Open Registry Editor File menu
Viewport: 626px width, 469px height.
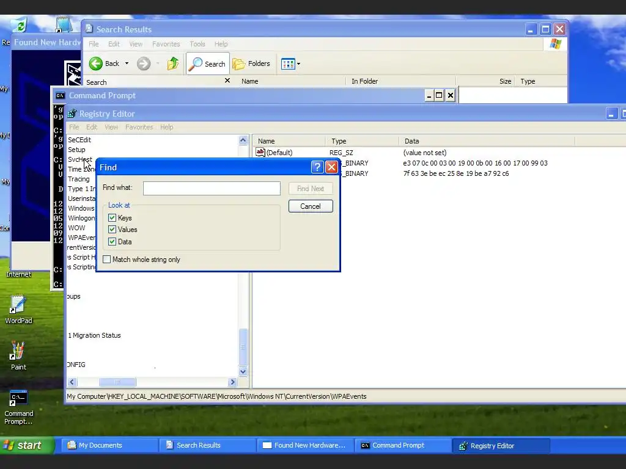click(x=74, y=127)
